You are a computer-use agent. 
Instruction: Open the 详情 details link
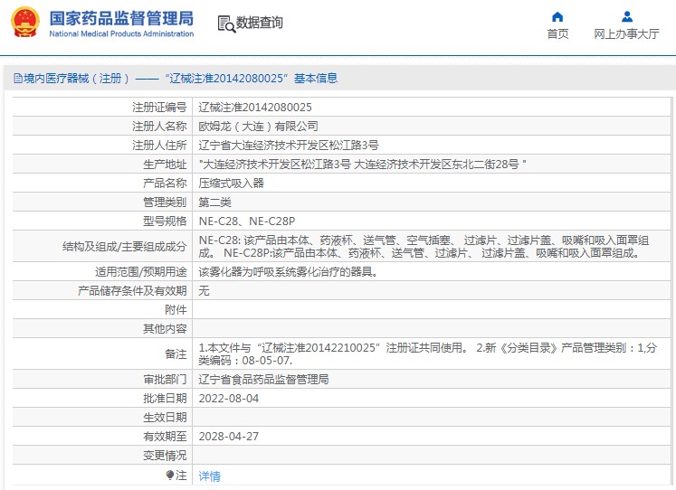point(210,476)
